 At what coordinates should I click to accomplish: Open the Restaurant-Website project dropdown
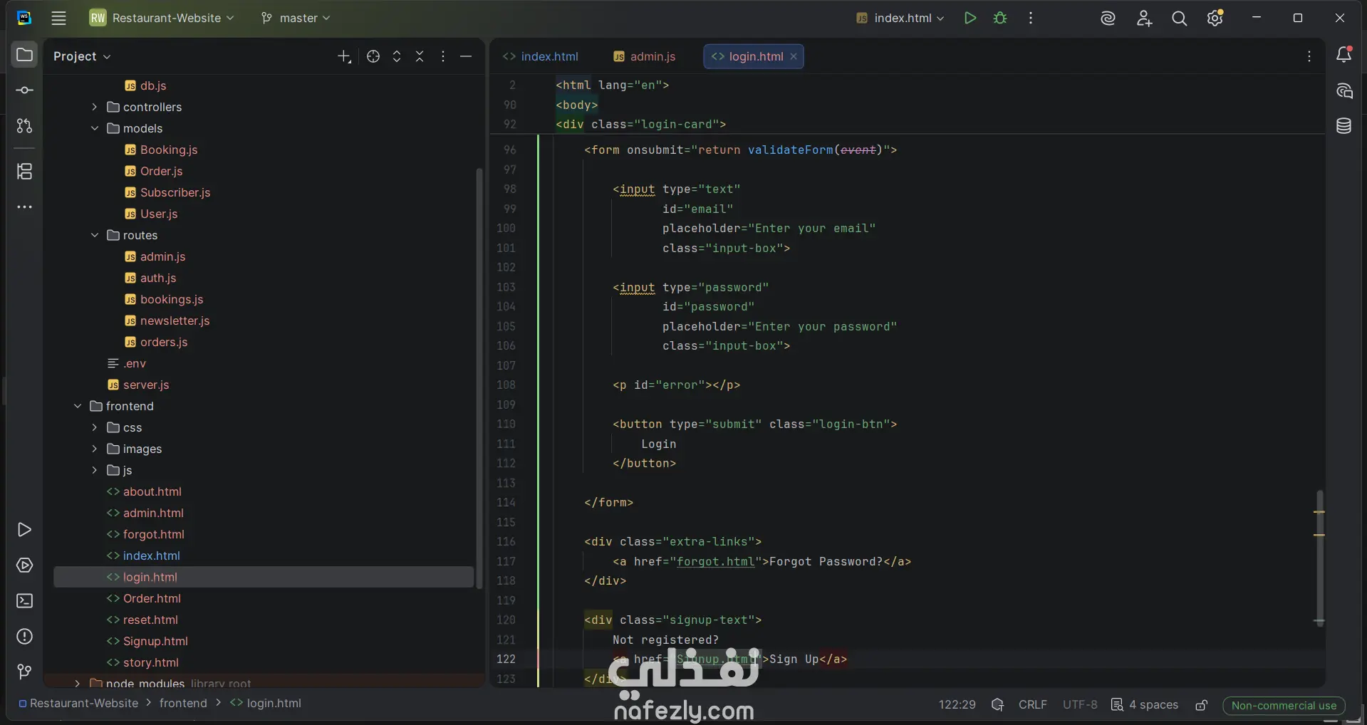(162, 18)
